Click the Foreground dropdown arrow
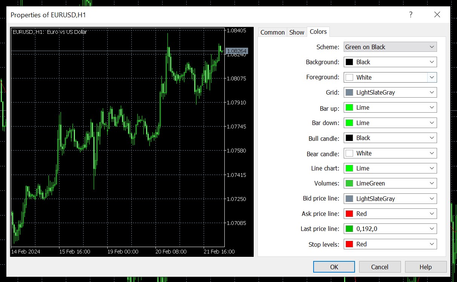 pyautogui.click(x=432, y=77)
